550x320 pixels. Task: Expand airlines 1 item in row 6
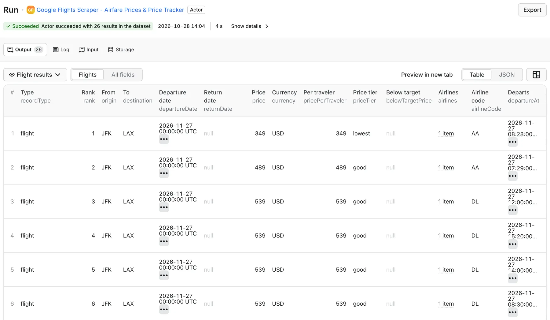click(446, 304)
